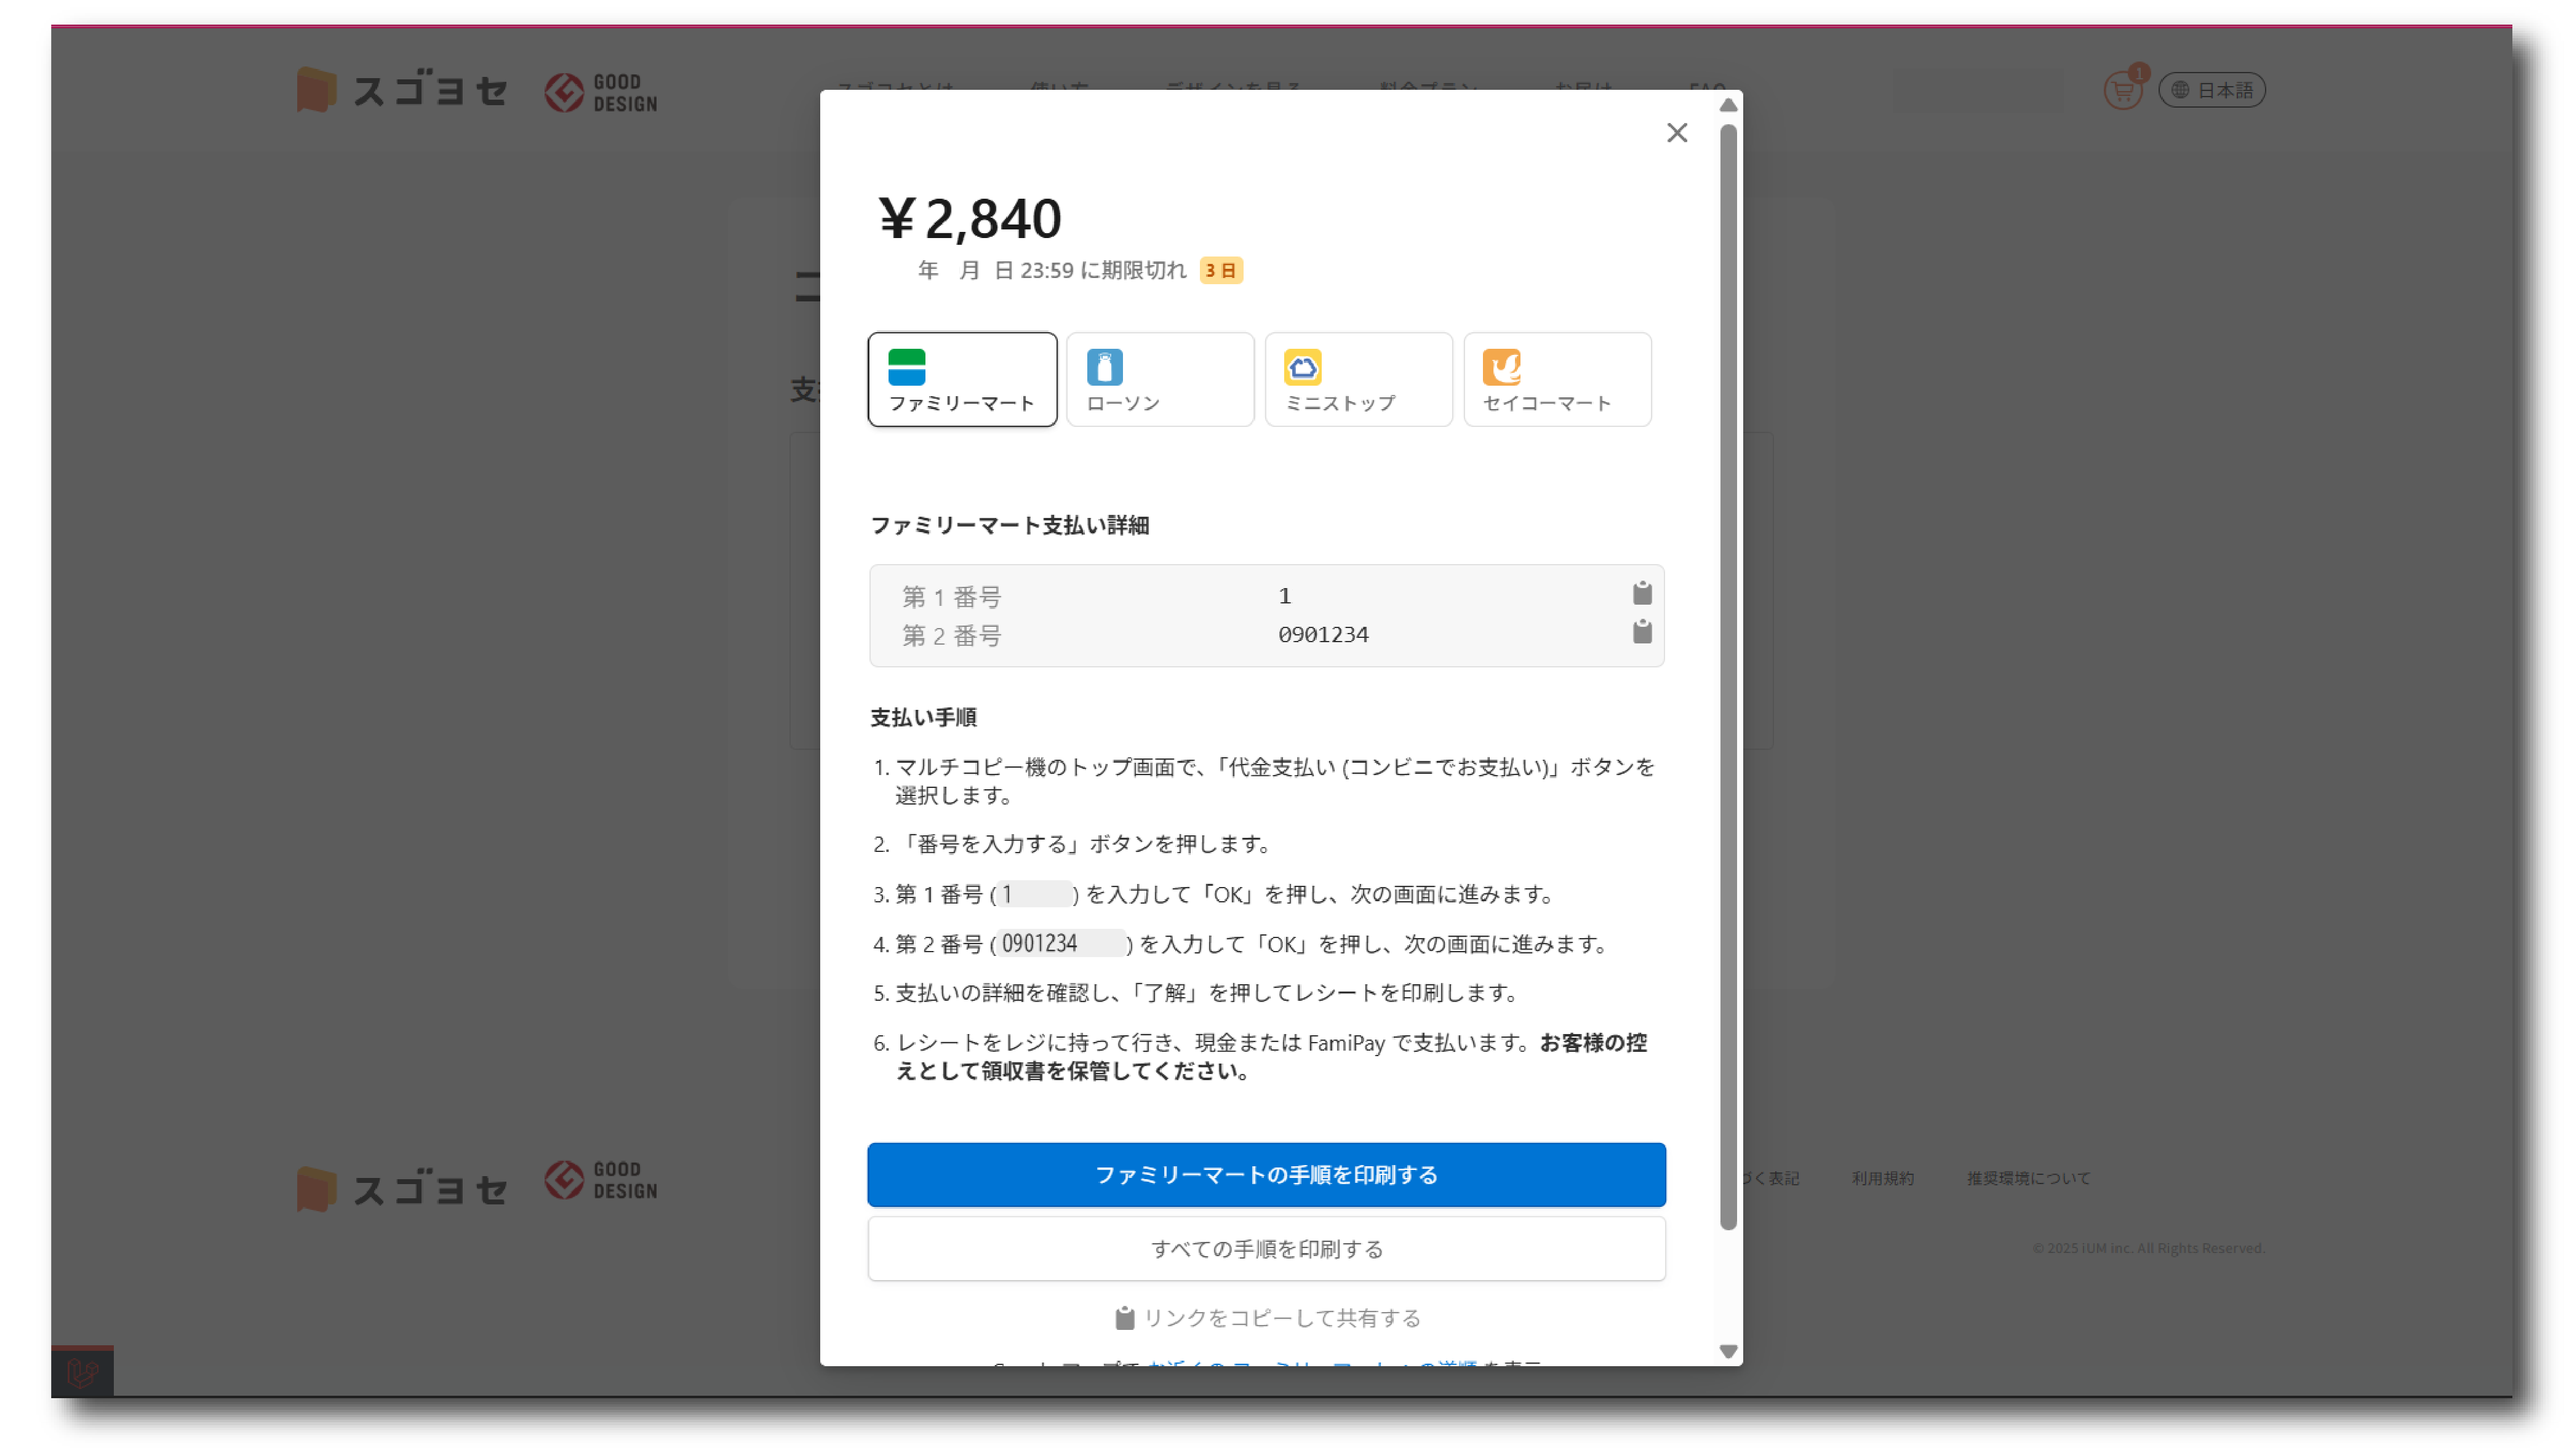Click the FamilyMart green-blue logo icon

906,367
